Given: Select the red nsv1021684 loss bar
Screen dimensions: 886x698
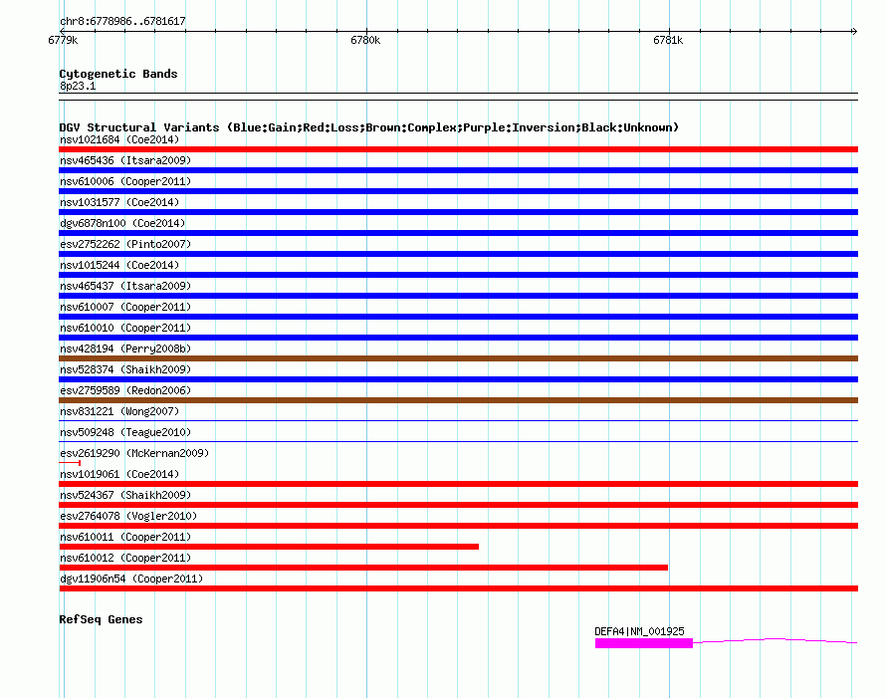Looking at the screenshot, I should (458, 149).
